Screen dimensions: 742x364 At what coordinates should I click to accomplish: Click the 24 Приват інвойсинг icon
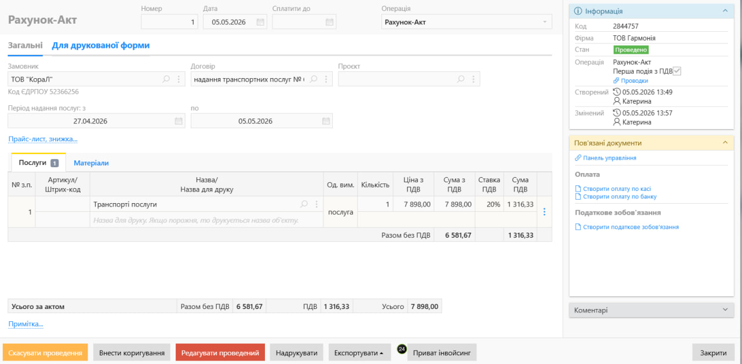coord(402,349)
